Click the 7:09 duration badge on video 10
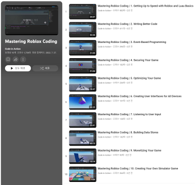 93,179
